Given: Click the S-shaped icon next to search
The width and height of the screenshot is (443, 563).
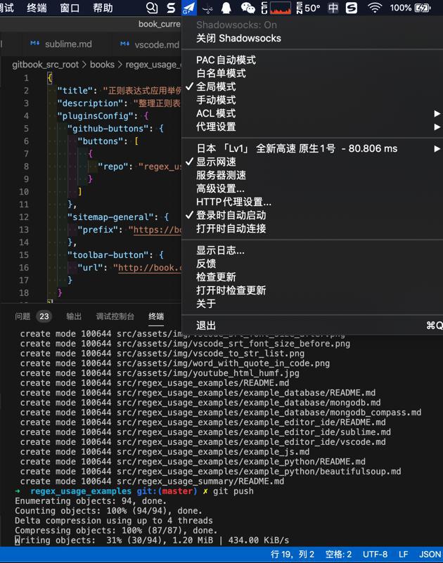Looking at the screenshot, I should coord(172,8).
